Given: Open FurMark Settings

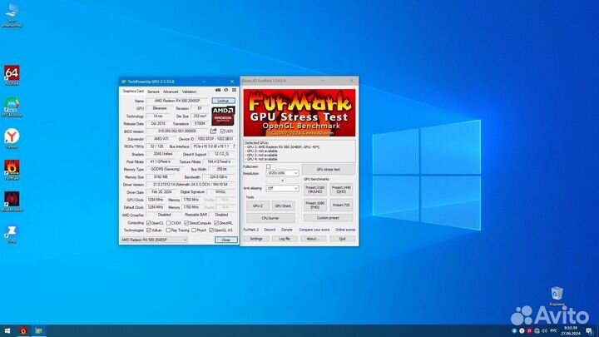Looking at the screenshot, I should (x=256, y=239).
